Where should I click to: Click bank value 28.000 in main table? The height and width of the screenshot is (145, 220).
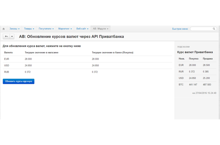point(95,59)
